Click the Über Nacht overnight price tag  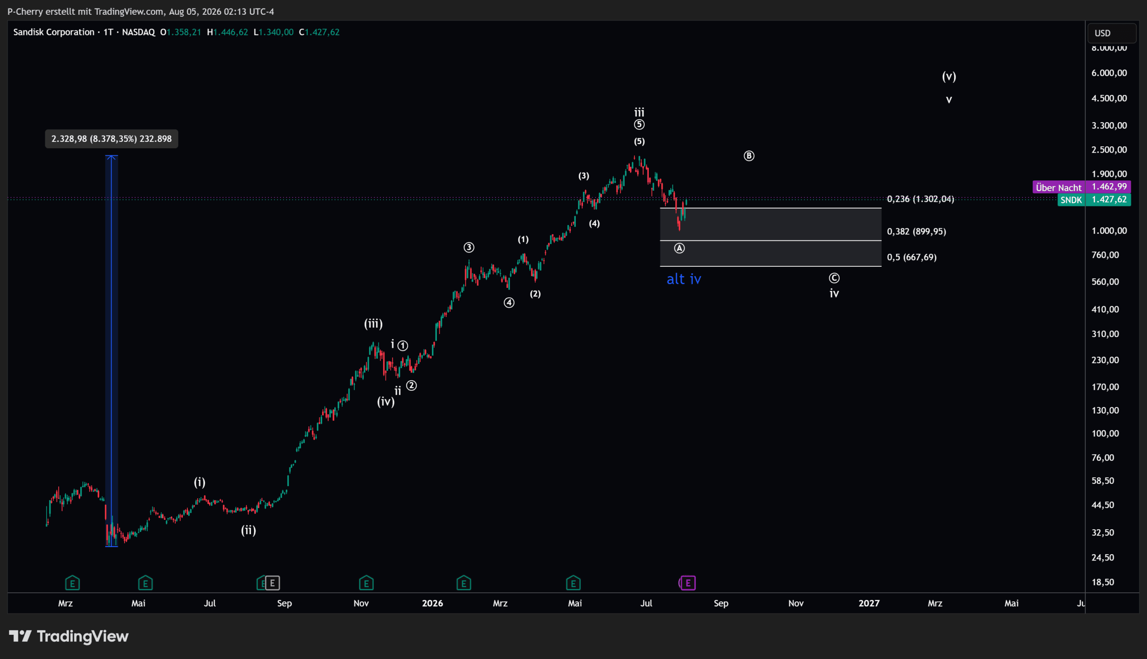[1082, 187]
